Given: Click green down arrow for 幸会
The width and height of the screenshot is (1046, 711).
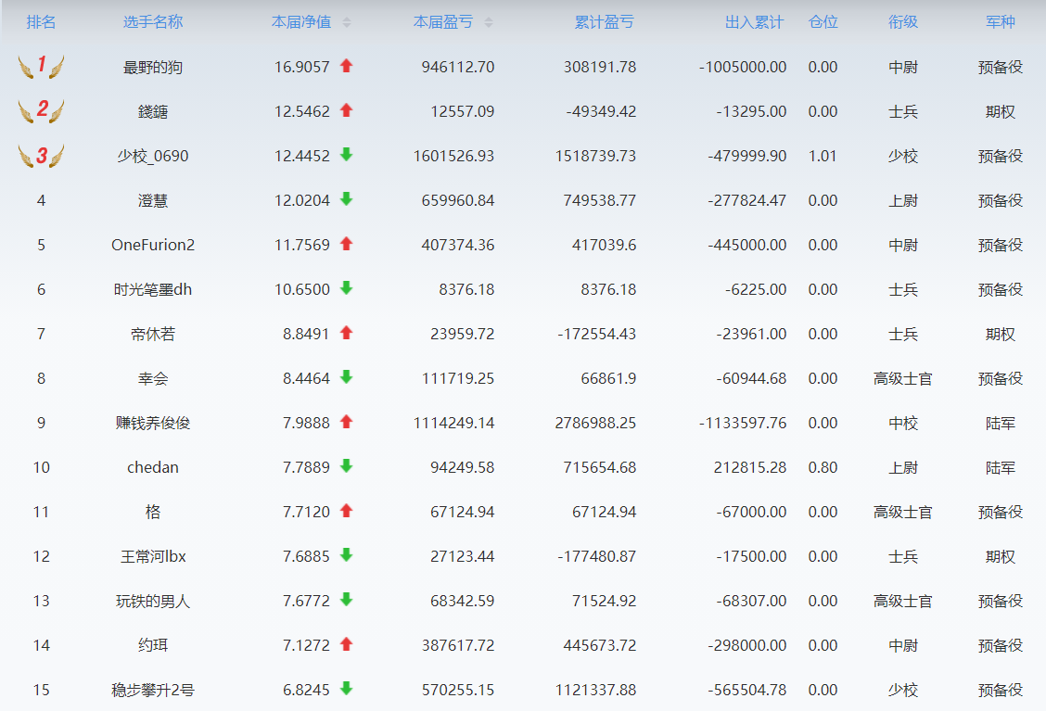Looking at the screenshot, I should click(346, 377).
